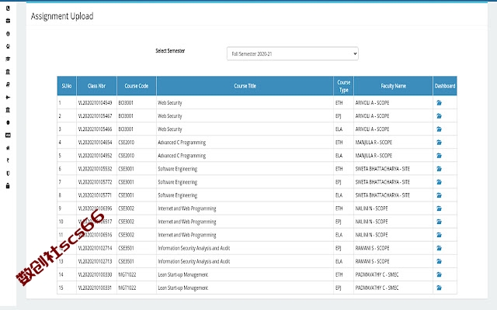Click the padlock sidebar icon
The image size is (497, 310).
[x=8, y=186]
